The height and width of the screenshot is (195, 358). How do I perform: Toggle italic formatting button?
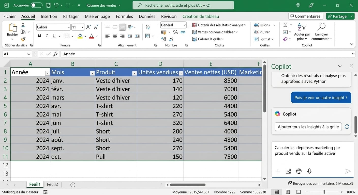tap(47, 36)
